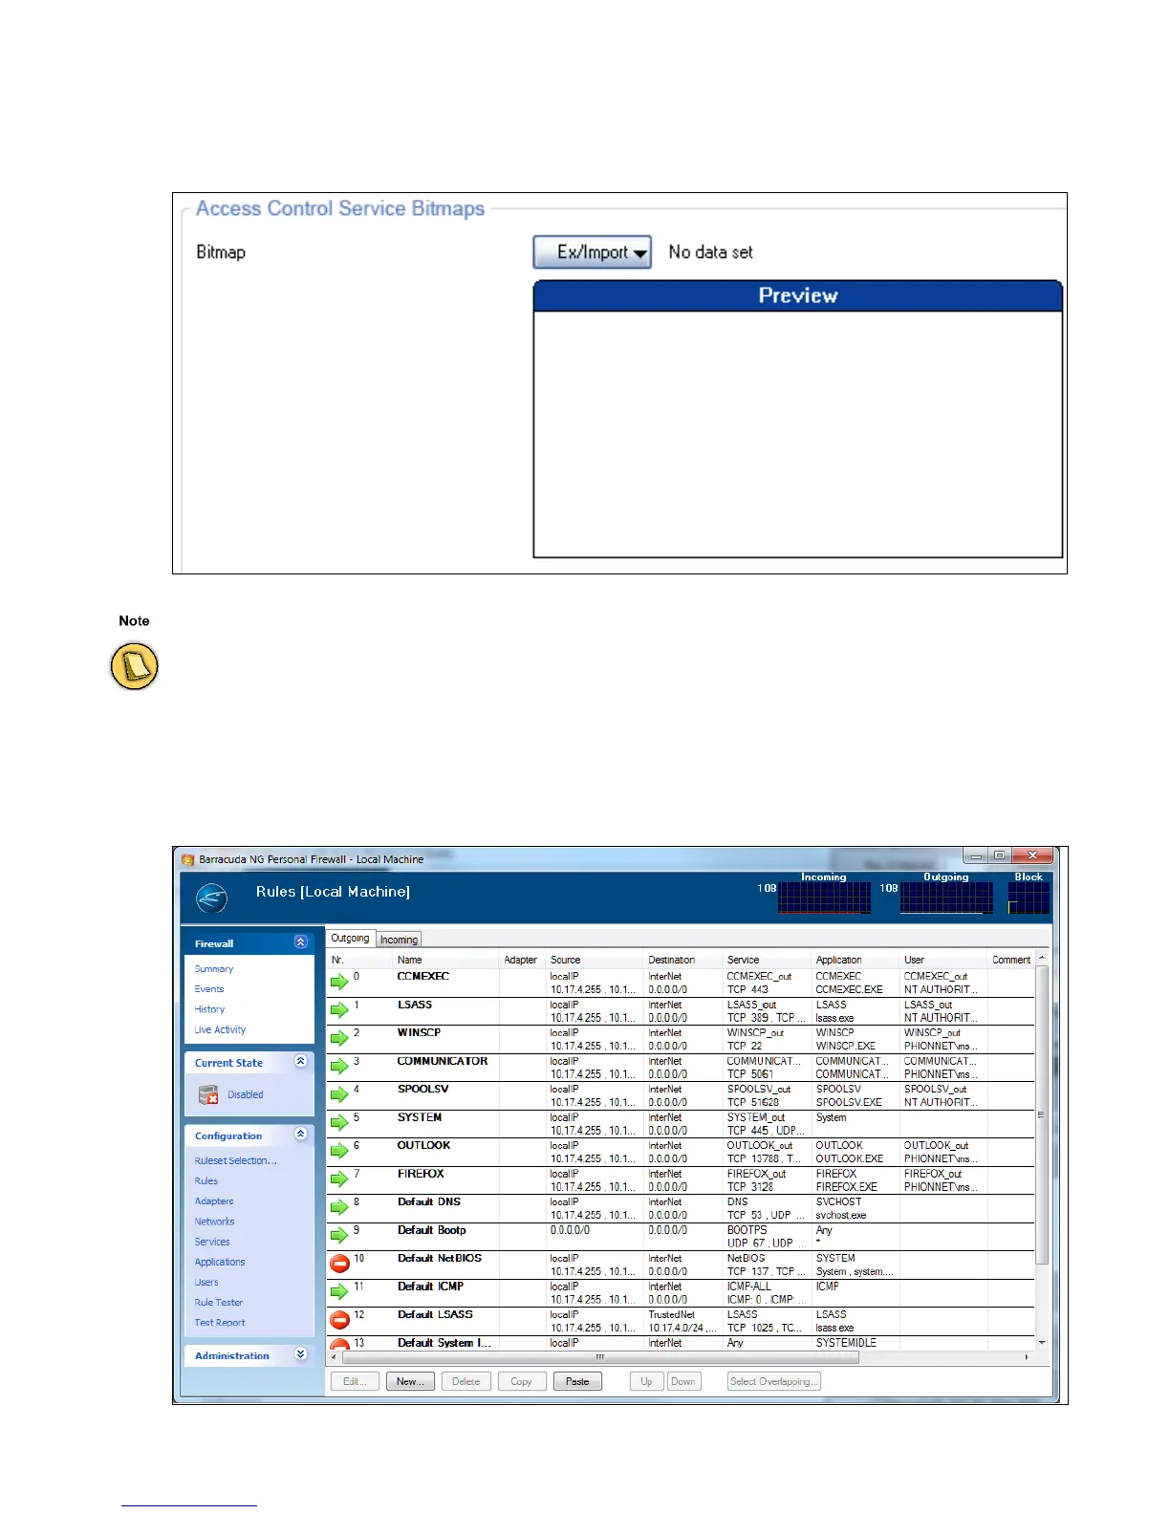The image size is (1170, 1514).
Task: Click the Disabled firewall state icon
Action: tap(208, 1094)
